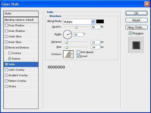
Task: Enable the Contour sub-option checkbox
Action: (x=10, y=53)
